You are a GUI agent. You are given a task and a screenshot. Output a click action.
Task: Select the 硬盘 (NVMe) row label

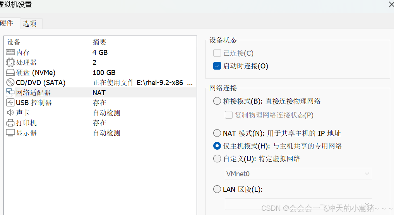click(36, 73)
